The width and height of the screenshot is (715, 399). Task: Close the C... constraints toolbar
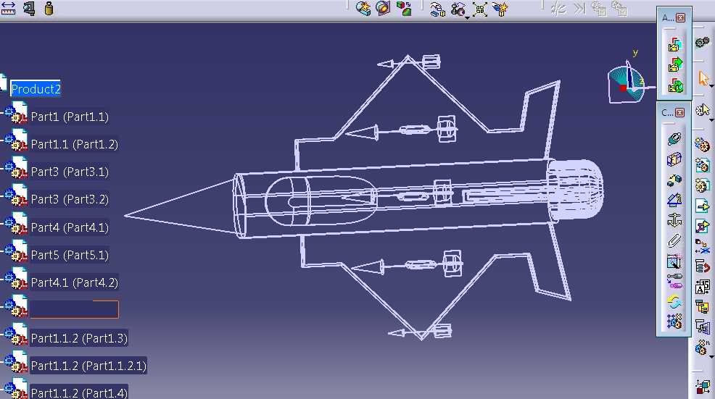tap(680, 112)
